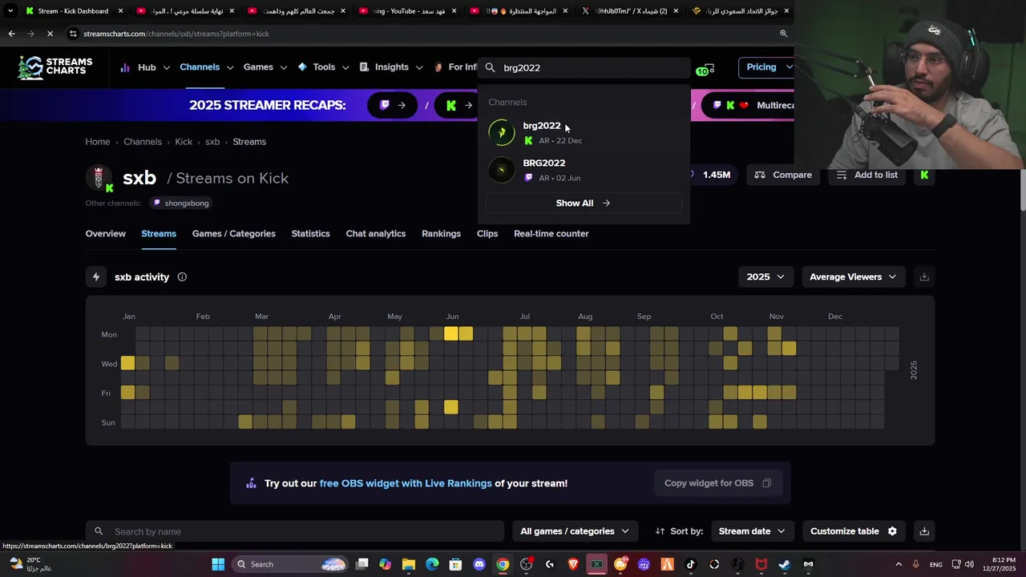Viewport: 1026px width, 577px height.
Task: Go to the Rankings tab
Action: (441, 234)
